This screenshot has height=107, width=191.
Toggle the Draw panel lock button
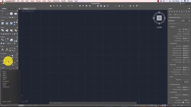pos(17,11)
